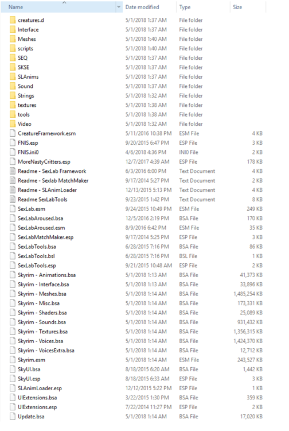Select Skyrim - Shaders.bsa file name
This screenshot has width=289, height=431.
click(x=42, y=313)
